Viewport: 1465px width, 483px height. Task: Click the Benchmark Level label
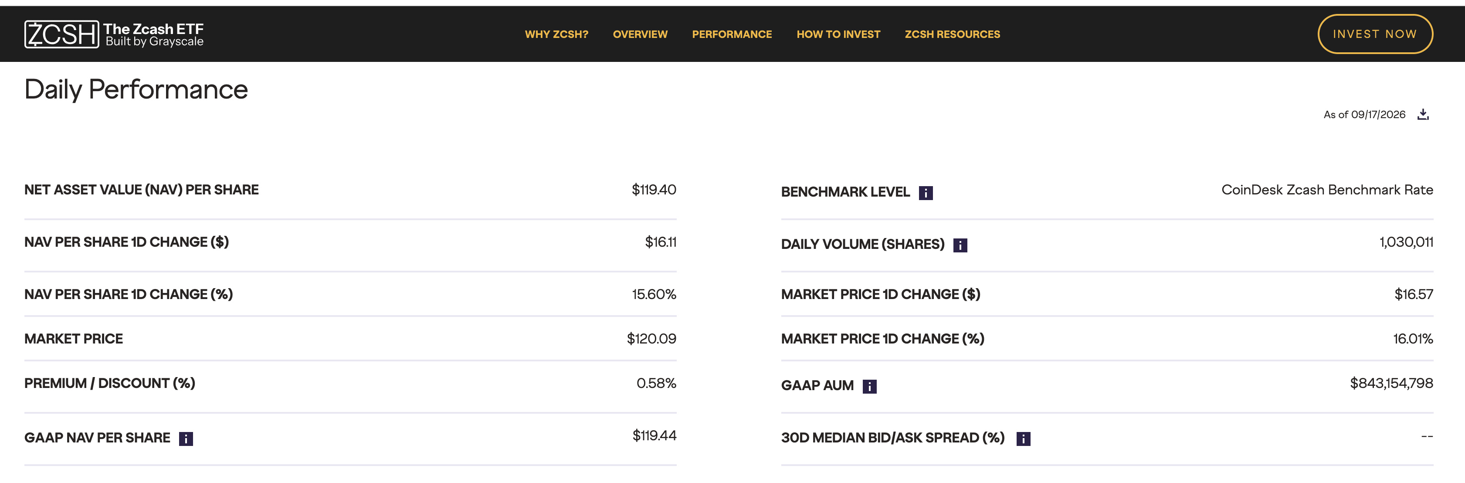tap(845, 192)
